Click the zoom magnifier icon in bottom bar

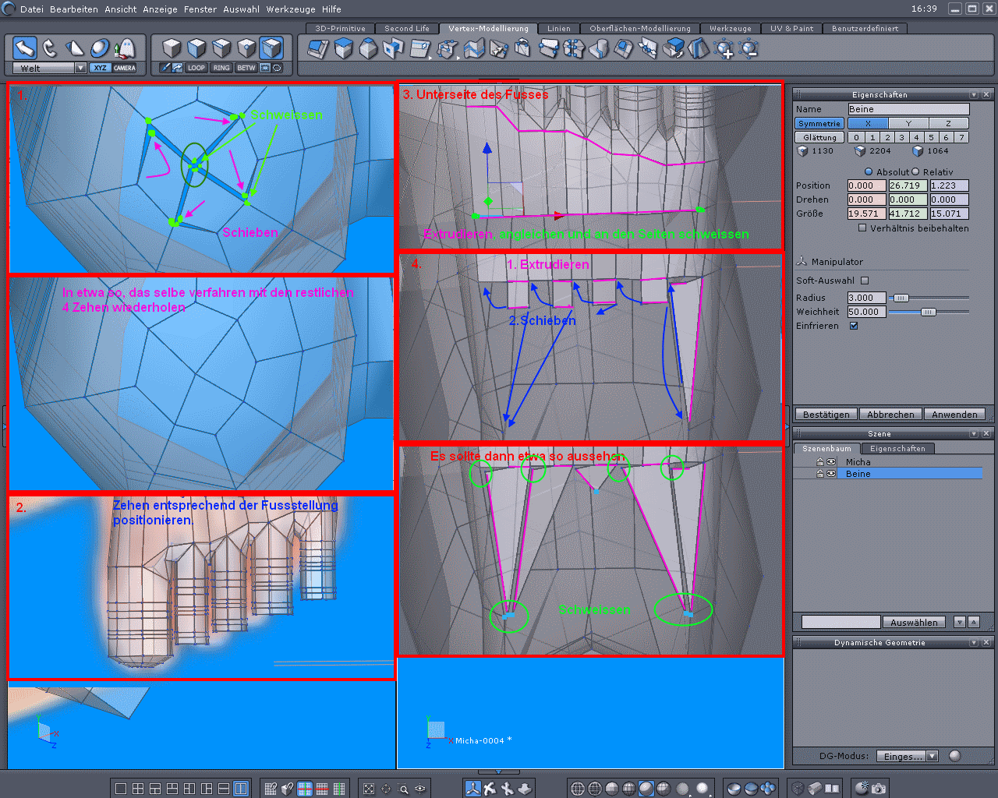tap(403, 789)
